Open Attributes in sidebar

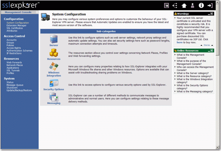(x=12, y=31)
